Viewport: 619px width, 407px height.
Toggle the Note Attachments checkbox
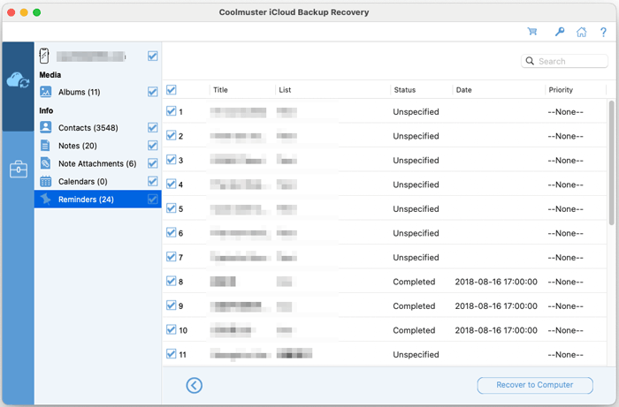(153, 163)
